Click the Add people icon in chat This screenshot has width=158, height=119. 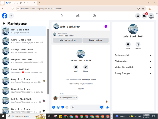pyautogui.click(x=76, y=67)
